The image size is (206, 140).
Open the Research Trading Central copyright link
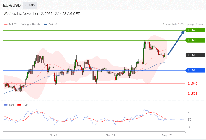(183, 24)
